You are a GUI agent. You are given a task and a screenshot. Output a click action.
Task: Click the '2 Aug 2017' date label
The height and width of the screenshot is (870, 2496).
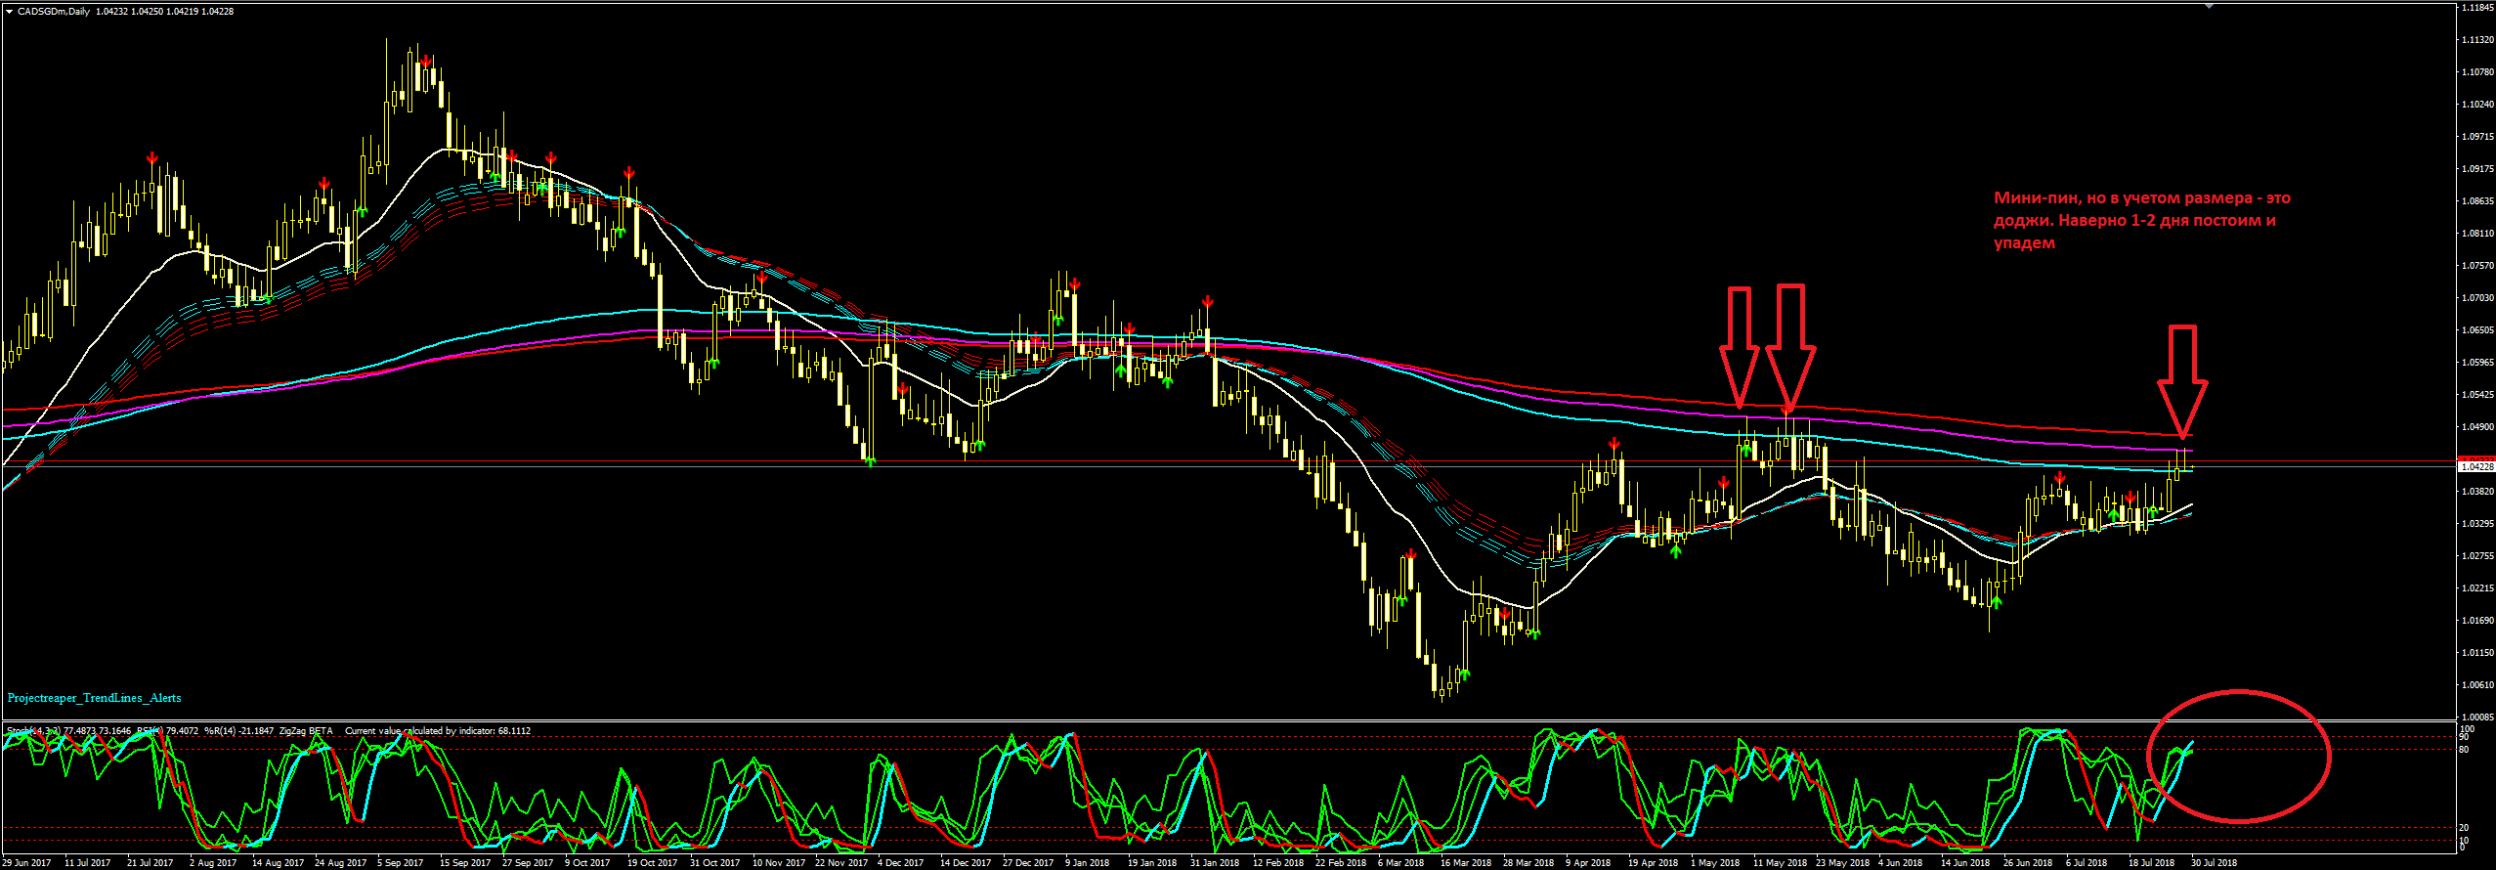pos(213,863)
